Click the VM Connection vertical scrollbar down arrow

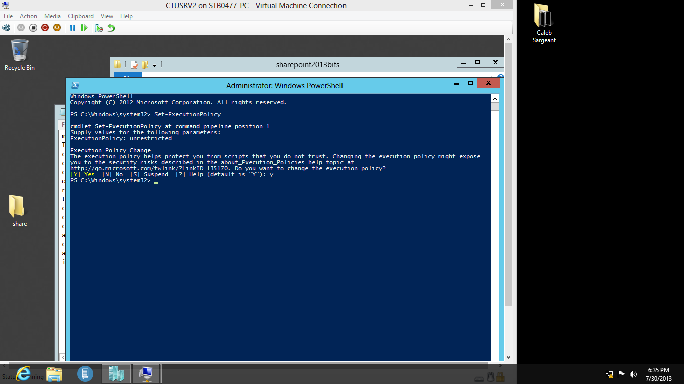508,357
